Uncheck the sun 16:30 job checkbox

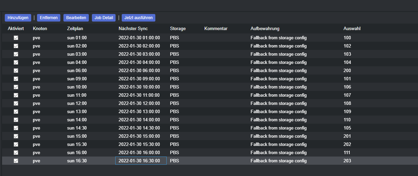click(x=16, y=161)
